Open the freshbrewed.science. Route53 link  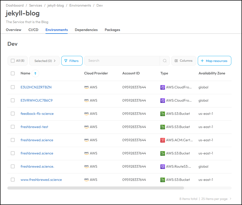click(37, 166)
